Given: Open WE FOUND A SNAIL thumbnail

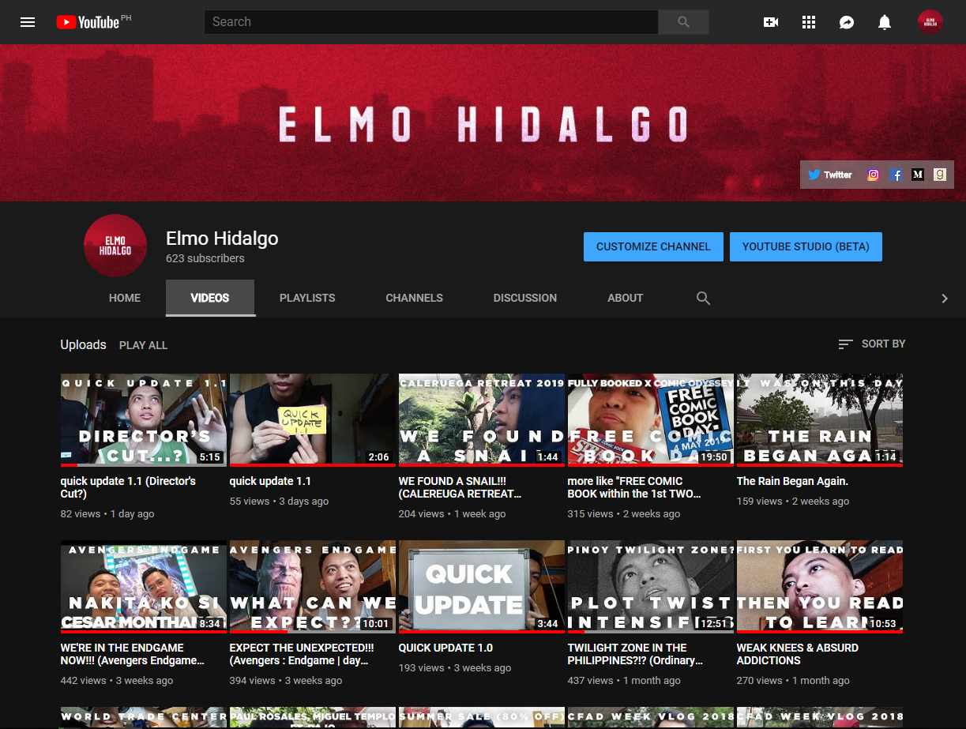Looking at the screenshot, I should tap(482, 420).
